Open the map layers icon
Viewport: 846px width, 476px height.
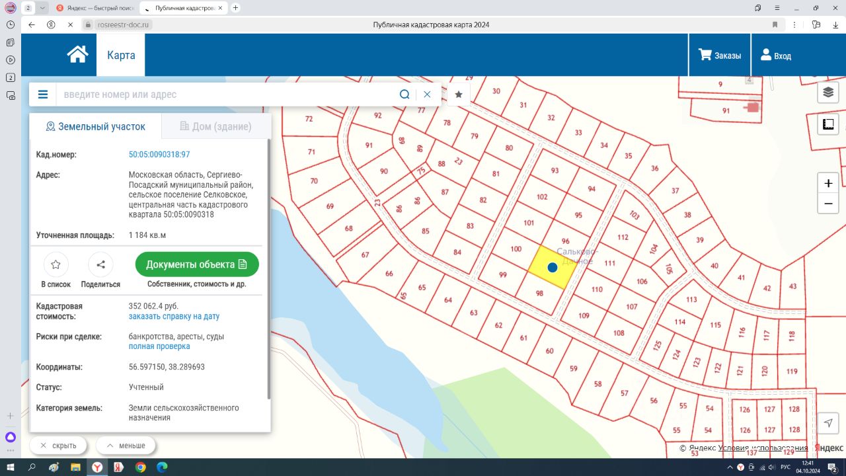coord(827,93)
